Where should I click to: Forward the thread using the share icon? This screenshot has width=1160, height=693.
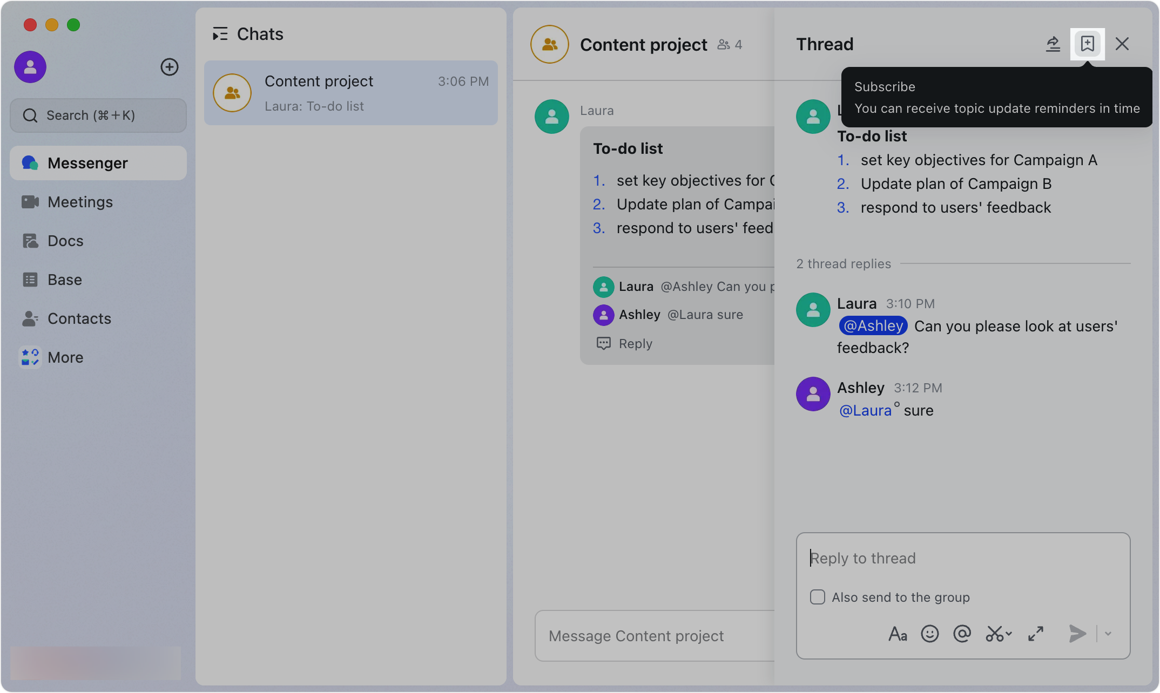pos(1053,44)
